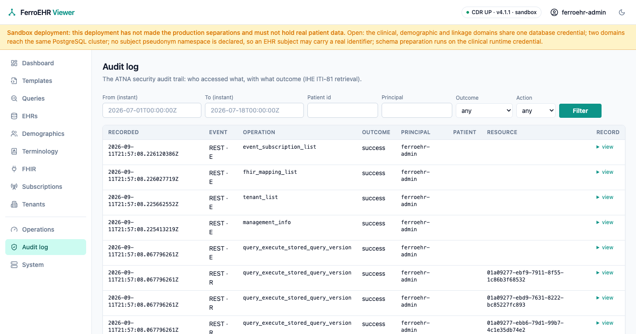
Task: Click the Subscriptions broadcast icon
Action: coord(14,187)
